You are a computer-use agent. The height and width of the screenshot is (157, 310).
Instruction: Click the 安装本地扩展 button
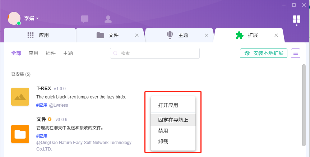[264, 53]
